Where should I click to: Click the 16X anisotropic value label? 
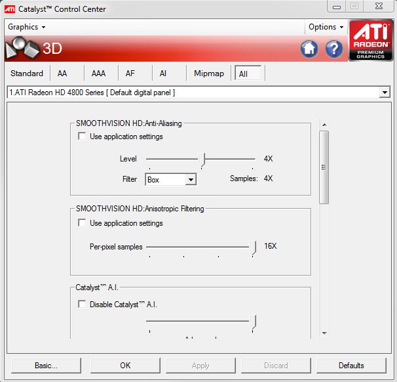click(271, 246)
